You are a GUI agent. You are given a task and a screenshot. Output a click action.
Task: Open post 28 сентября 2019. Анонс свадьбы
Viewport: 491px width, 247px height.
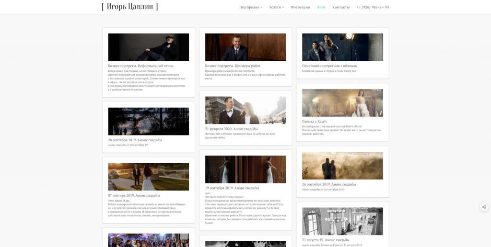[x=135, y=140]
